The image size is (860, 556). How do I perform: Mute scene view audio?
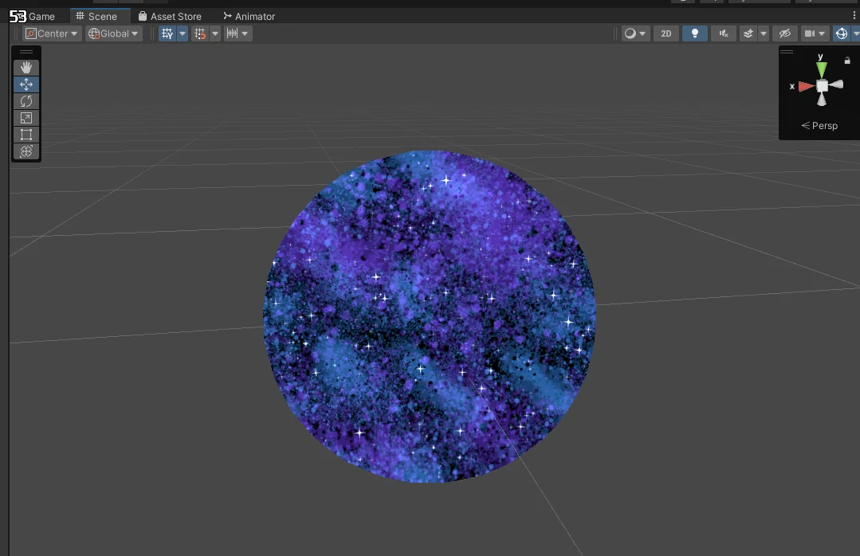coord(723,33)
